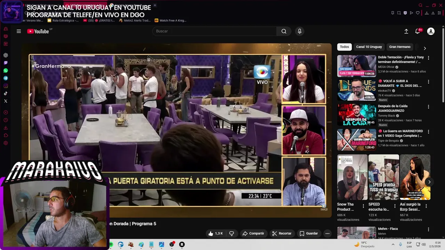Open browsing history clock in sidebar
This screenshot has height=250, width=445.
point(6,120)
